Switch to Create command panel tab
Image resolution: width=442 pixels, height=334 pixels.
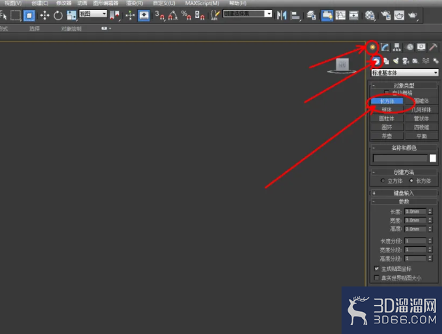[x=372, y=47]
